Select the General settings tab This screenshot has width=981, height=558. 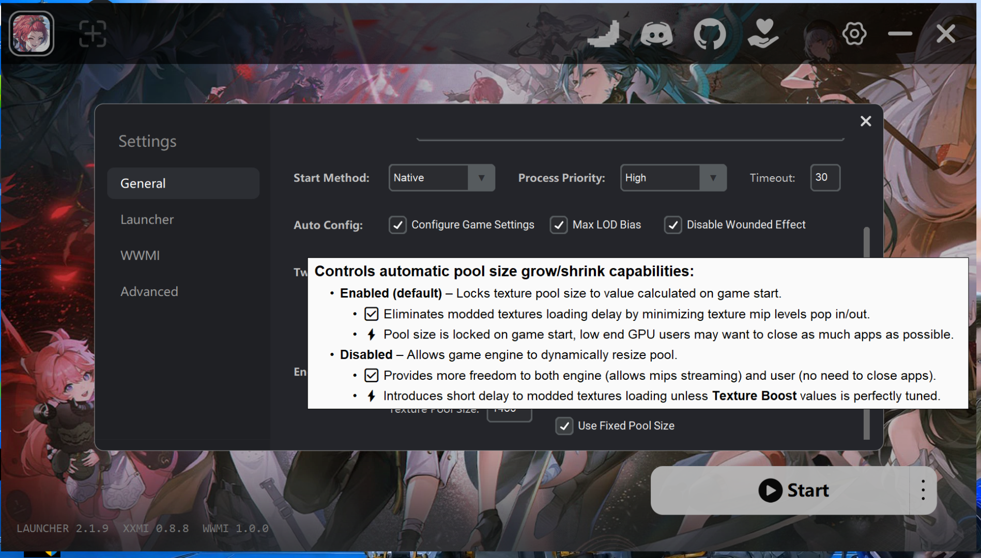coord(183,183)
